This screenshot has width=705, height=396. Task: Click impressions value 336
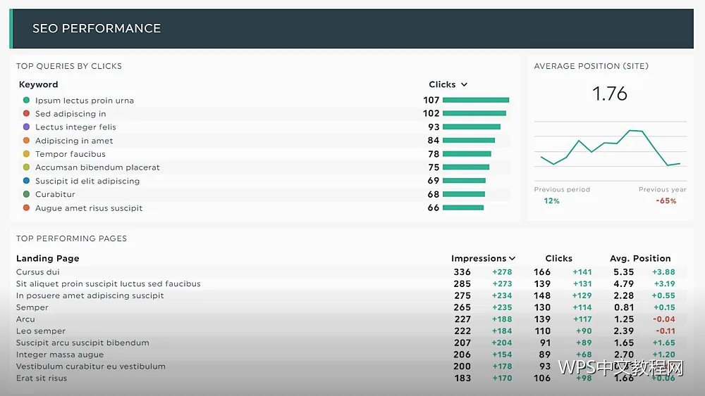coord(462,272)
